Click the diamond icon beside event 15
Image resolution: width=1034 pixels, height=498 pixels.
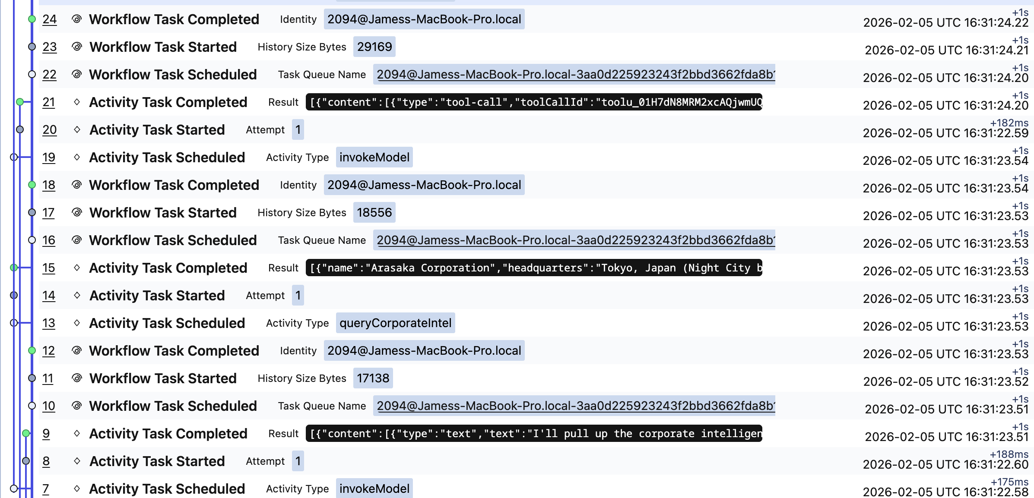pos(76,268)
